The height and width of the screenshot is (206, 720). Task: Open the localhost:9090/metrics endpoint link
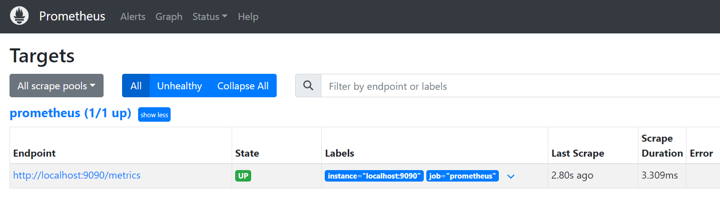[77, 176]
